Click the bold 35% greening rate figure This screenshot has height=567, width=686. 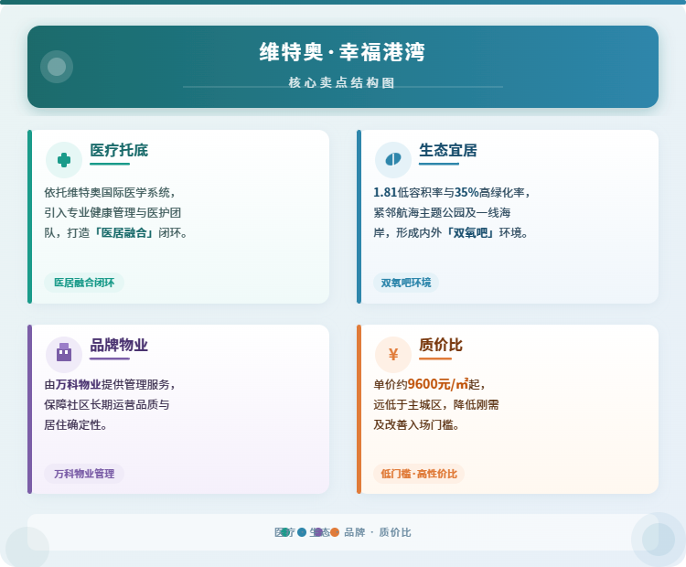(466, 192)
